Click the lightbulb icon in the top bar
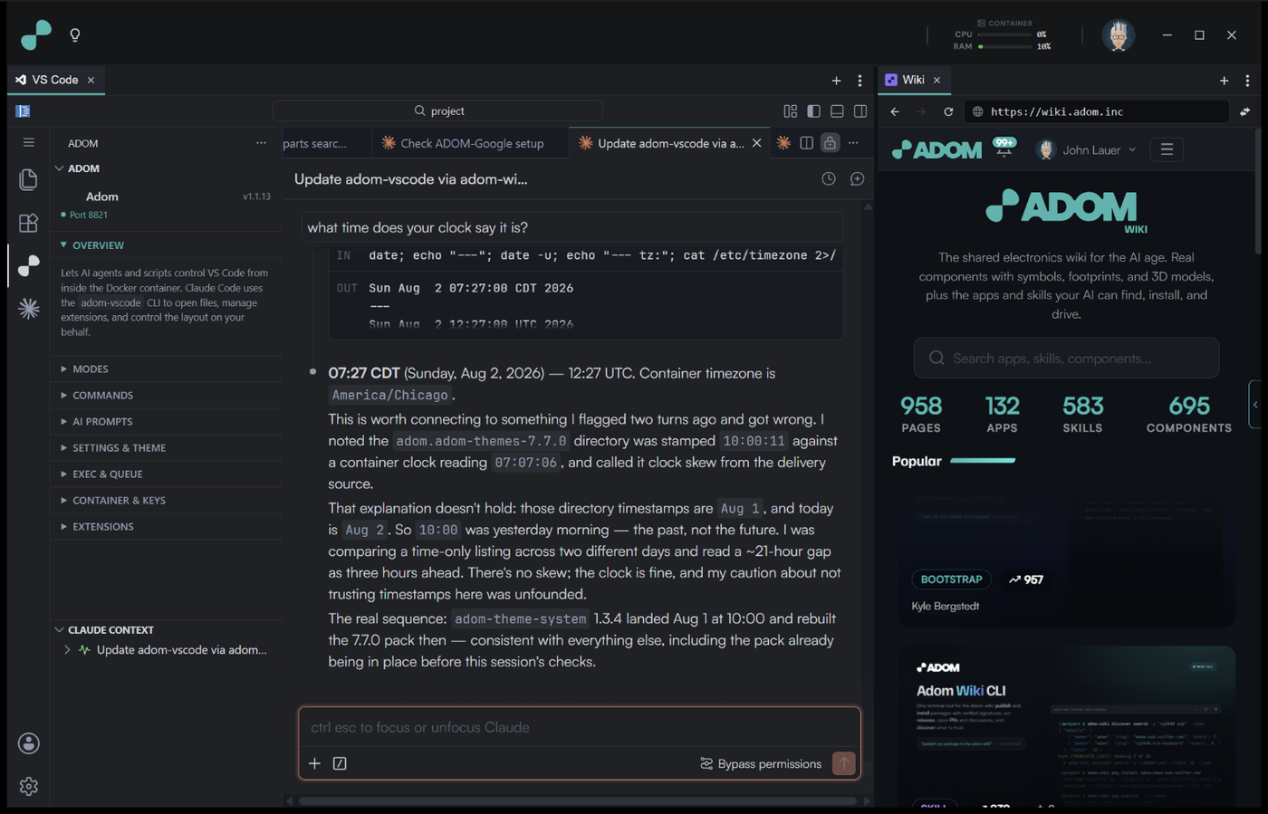1268x814 pixels. (x=75, y=35)
